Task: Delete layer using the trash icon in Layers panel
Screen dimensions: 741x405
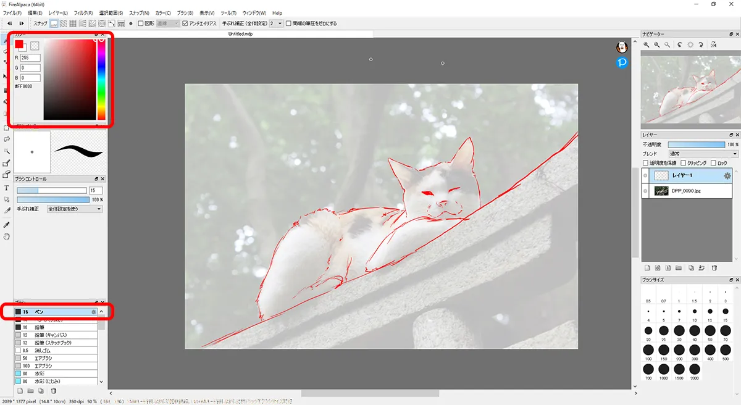Action: [x=714, y=268]
